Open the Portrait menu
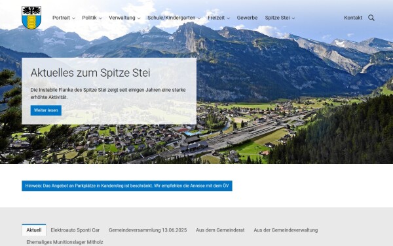The width and height of the screenshot is (393, 246). 61,18
